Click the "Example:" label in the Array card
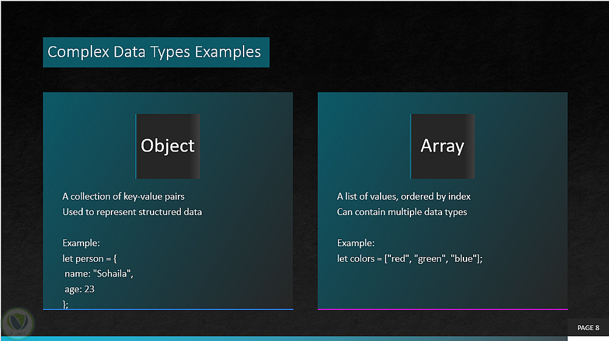This screenshot has height=341, width=609. click(x=356, y=243)
